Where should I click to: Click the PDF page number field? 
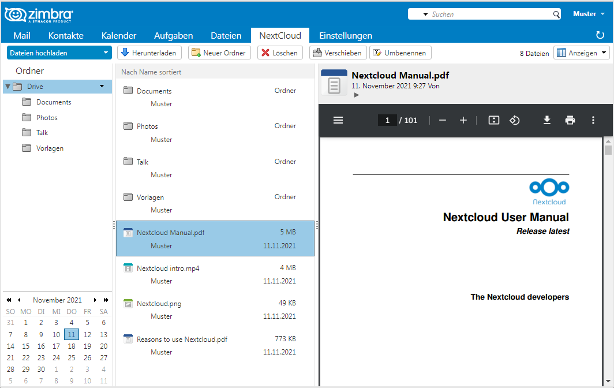[387, 120]
